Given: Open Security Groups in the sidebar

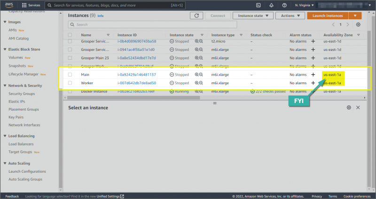Looking at the screenshot, I should pos(22,94).
